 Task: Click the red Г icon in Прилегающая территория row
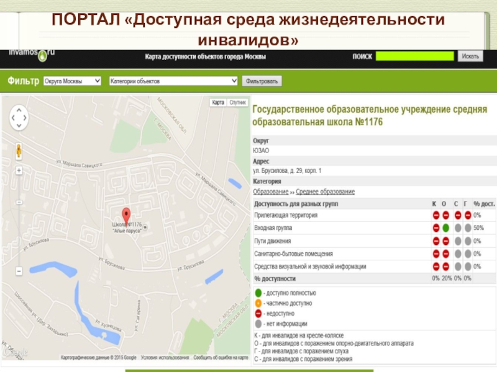[x=468, y=215]
